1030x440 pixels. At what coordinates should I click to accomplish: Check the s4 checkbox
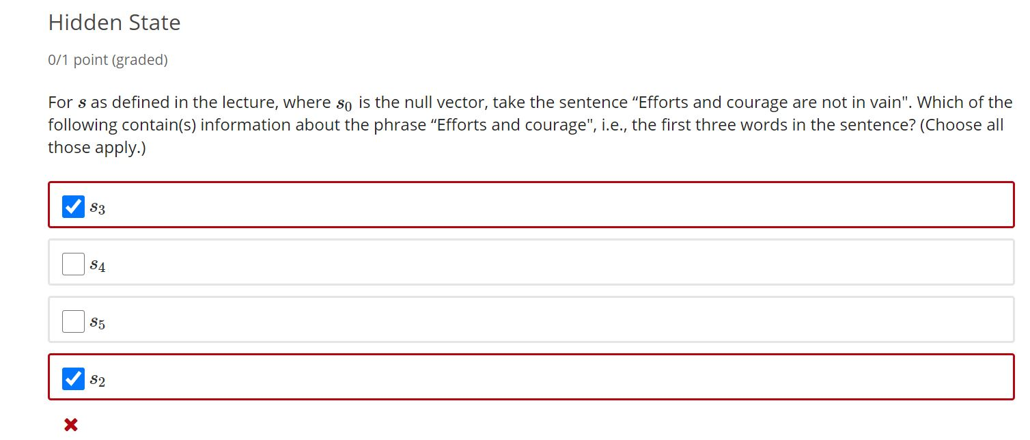[72, 263]
